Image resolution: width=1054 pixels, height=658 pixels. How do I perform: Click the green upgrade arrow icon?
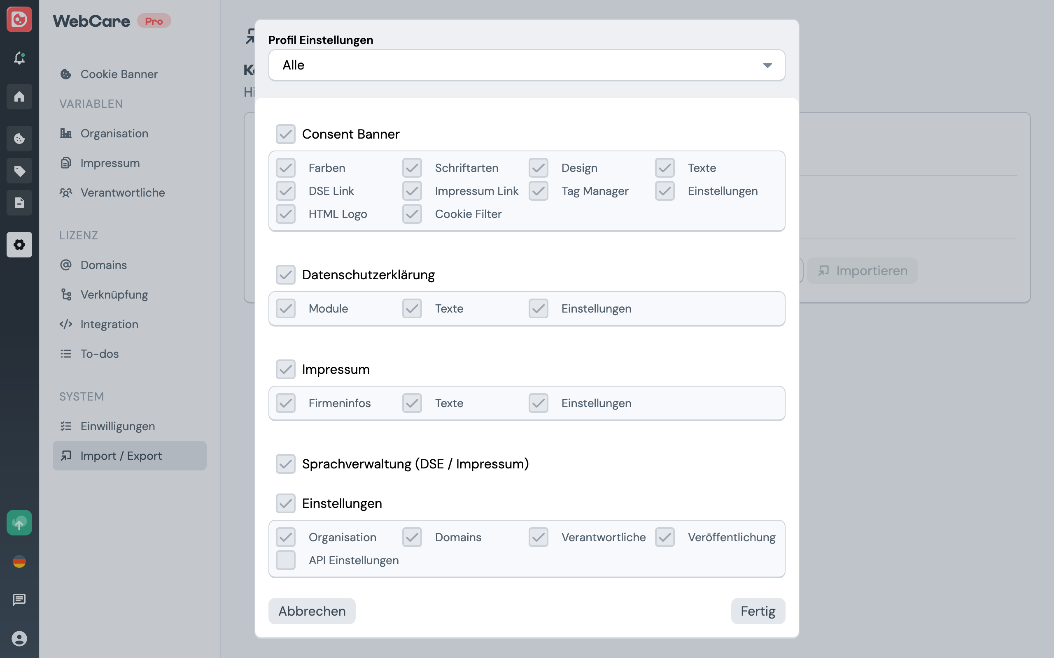(x=19, y=522)
